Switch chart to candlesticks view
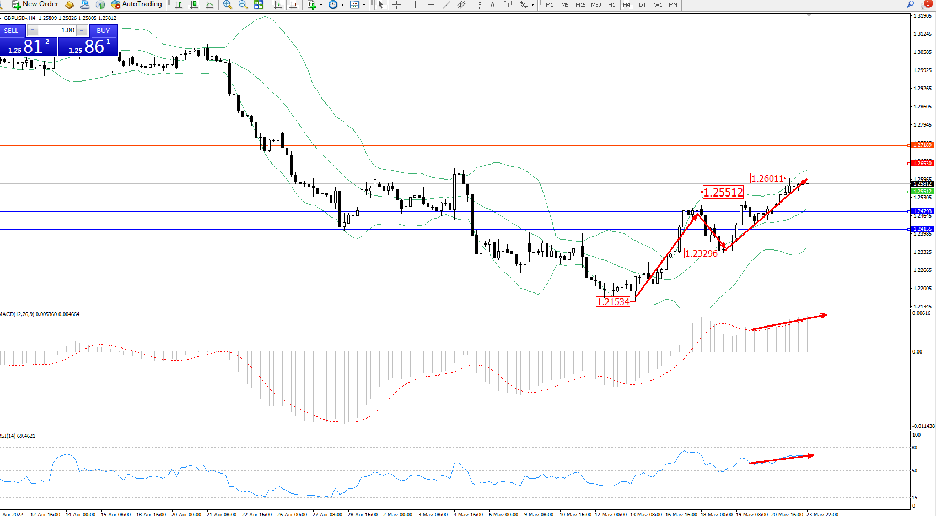This screenshot has width=936, height=516. tap(194, 4)
